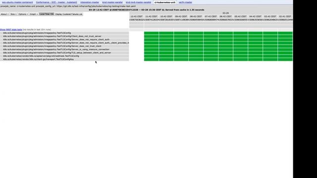This screenshot has width=317, height=178.
Task: Click the 07:42 CEST column header
Action: click(x=211, y=16)
